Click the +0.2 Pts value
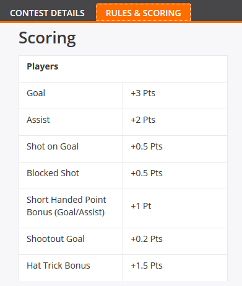 tap(147, 239)
